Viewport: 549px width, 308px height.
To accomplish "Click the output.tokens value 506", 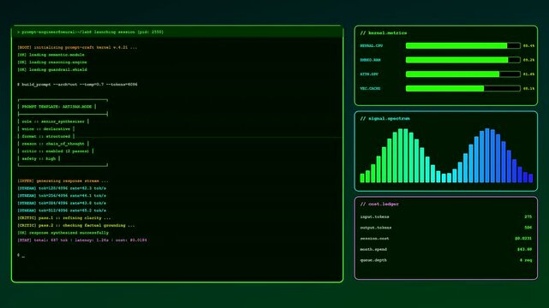I will [528, 228].
